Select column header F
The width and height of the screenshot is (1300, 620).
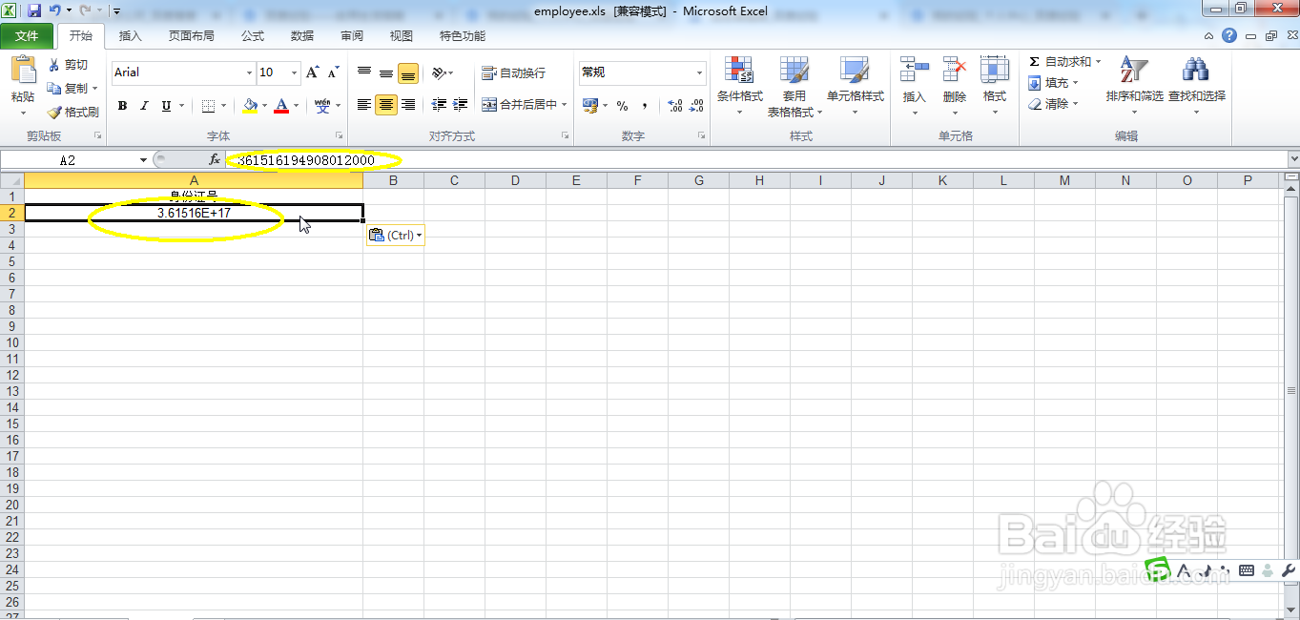(637, 180)
